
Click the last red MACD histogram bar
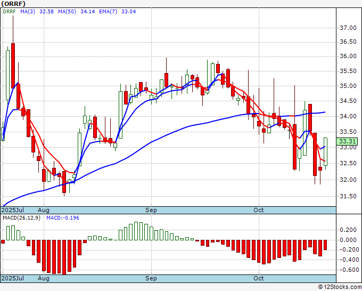(325, 245)
